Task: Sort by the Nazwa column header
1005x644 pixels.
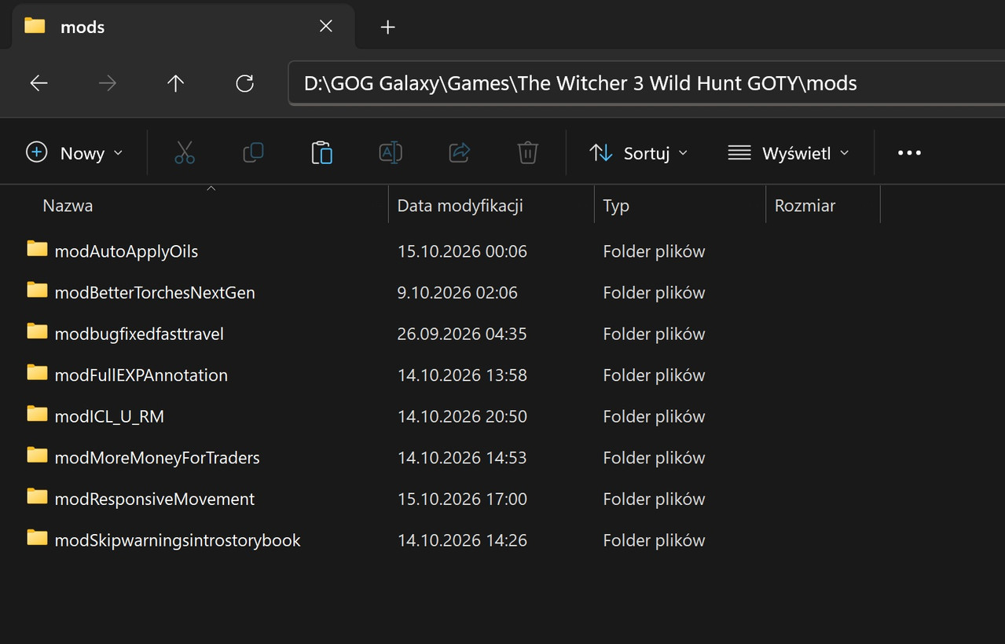Action: click(68, 206)
